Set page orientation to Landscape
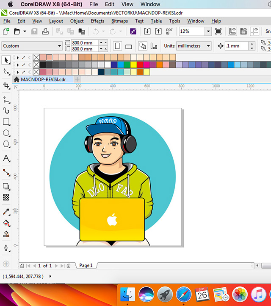This screenshot has height=306, width=271. [x=128, y=46]
